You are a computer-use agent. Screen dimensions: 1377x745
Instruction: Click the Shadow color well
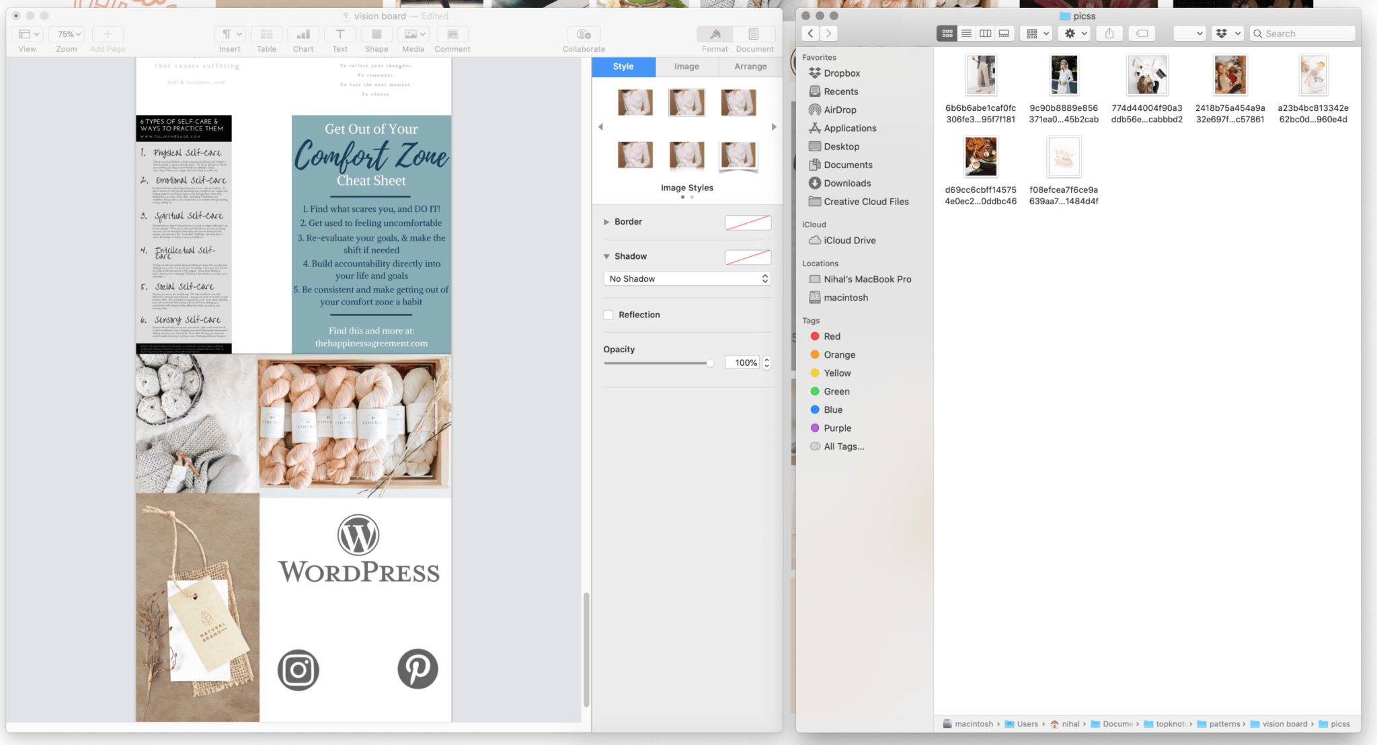click(x=748, y=257)
